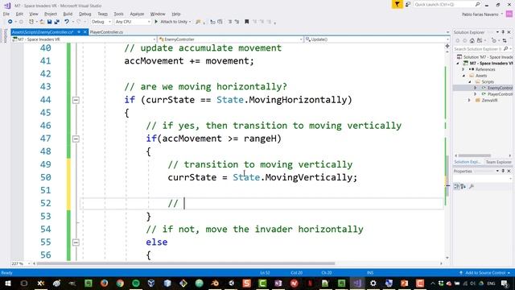Open Visual Studio from the taskbar
Image resolution: width=515 pixels, height=290 pixels.
pyautogui.click(x=357, y=283)
